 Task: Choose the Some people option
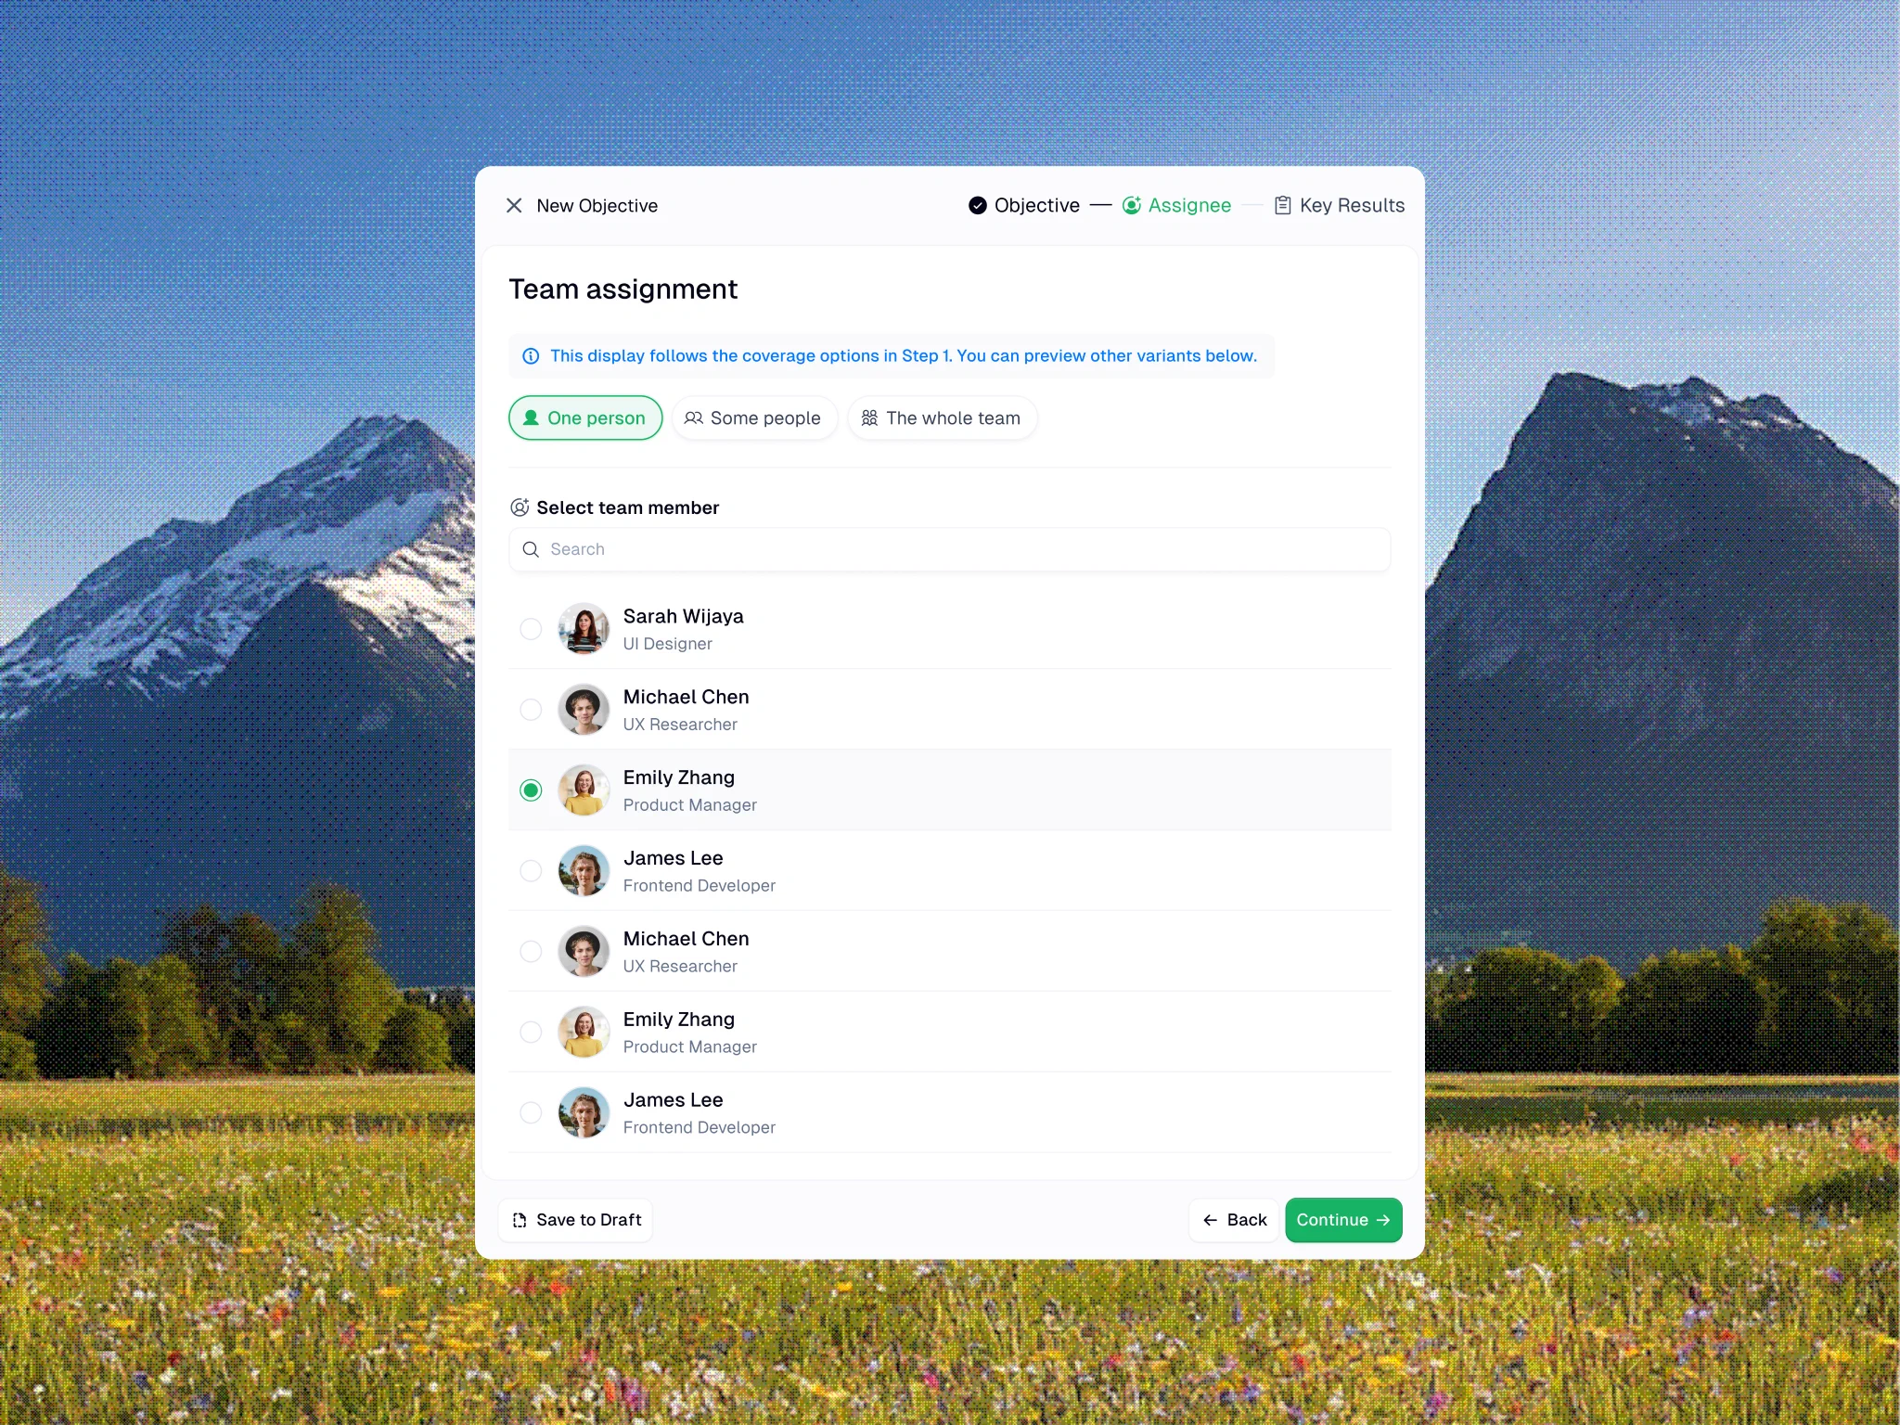[754, 418]
